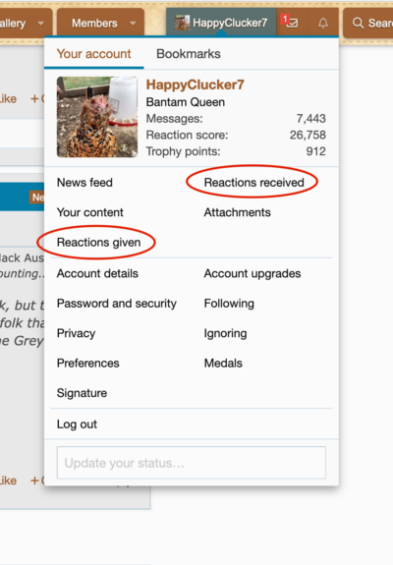Expand the Gallery dropdown arrow
The image size is (393, 565).
click(x=41, y=24)
